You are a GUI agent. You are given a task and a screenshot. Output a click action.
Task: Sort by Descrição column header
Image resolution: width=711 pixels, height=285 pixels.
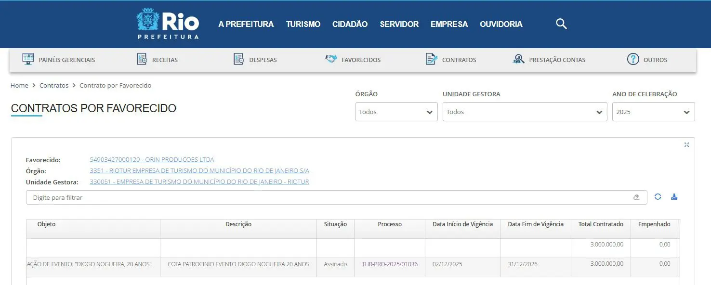tap(238, 224)
